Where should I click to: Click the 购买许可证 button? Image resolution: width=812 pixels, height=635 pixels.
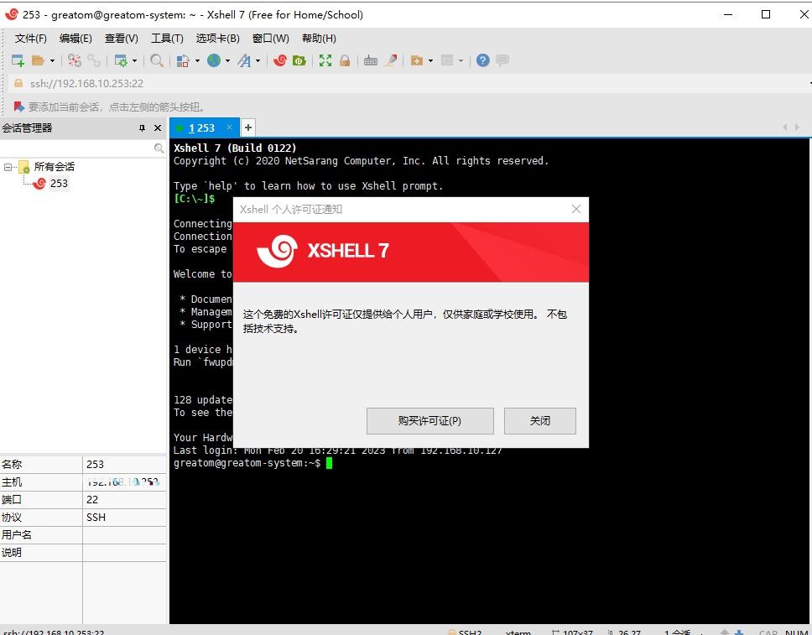[429, 420]
